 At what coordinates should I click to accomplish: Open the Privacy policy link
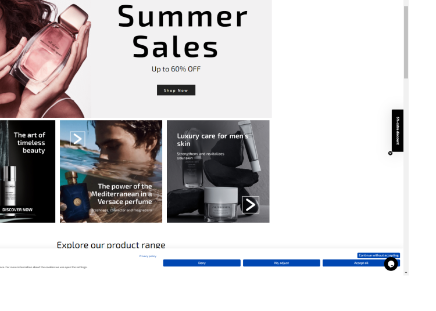(148, 256)
